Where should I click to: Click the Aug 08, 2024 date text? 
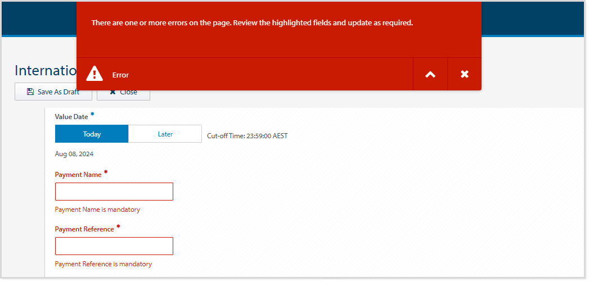tap(74, 154)
